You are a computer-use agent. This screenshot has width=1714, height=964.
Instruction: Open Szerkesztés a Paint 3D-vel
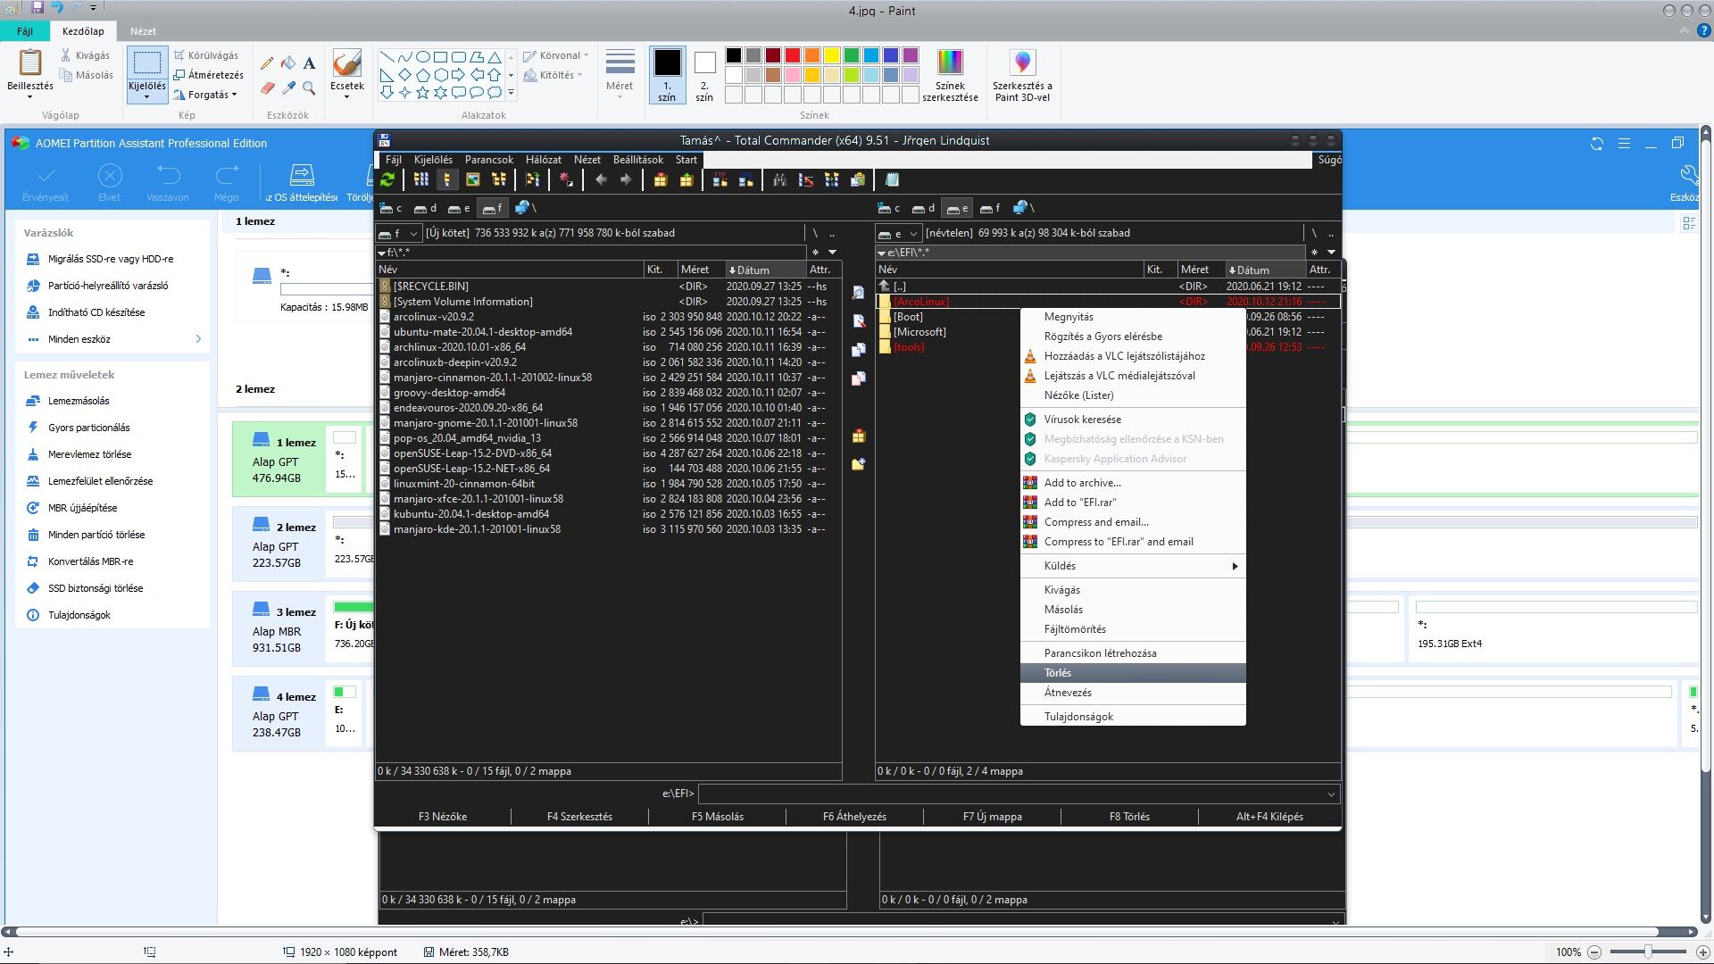pos(1022,75)
